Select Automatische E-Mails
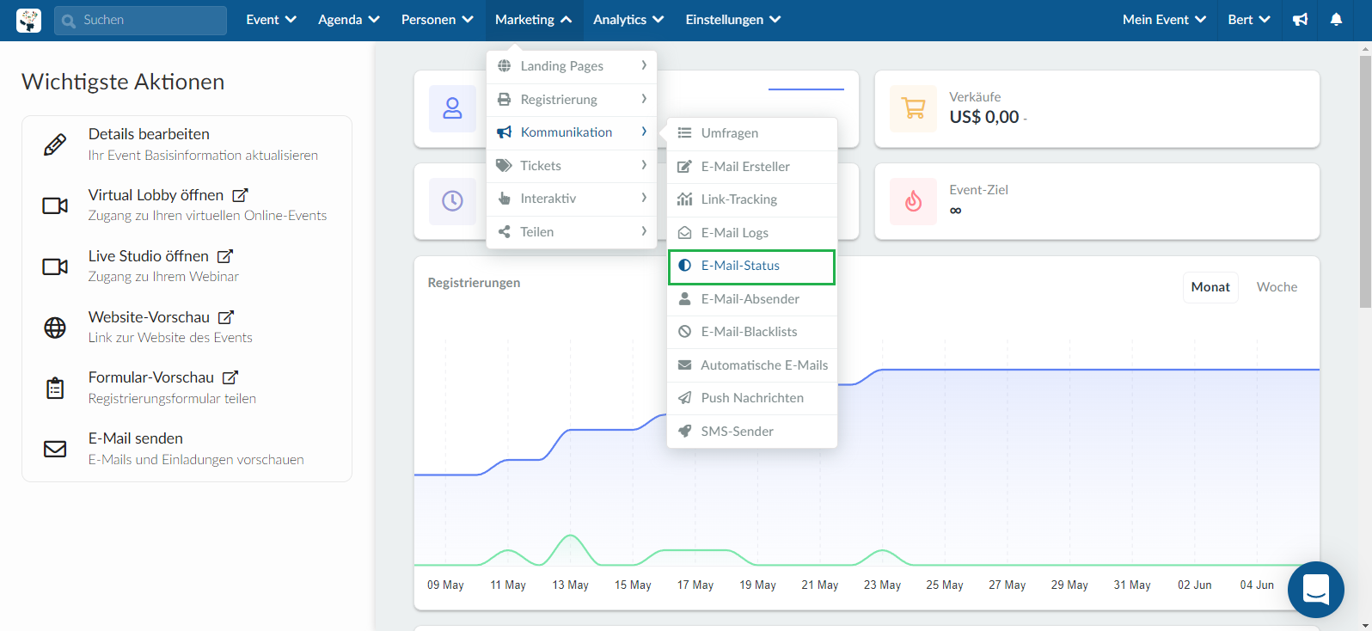 coord(752,365)
